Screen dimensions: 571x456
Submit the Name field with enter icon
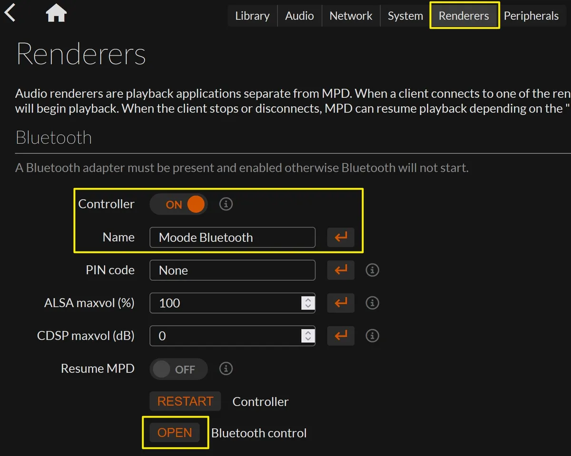pyautogui.click(x=341, y=237)
